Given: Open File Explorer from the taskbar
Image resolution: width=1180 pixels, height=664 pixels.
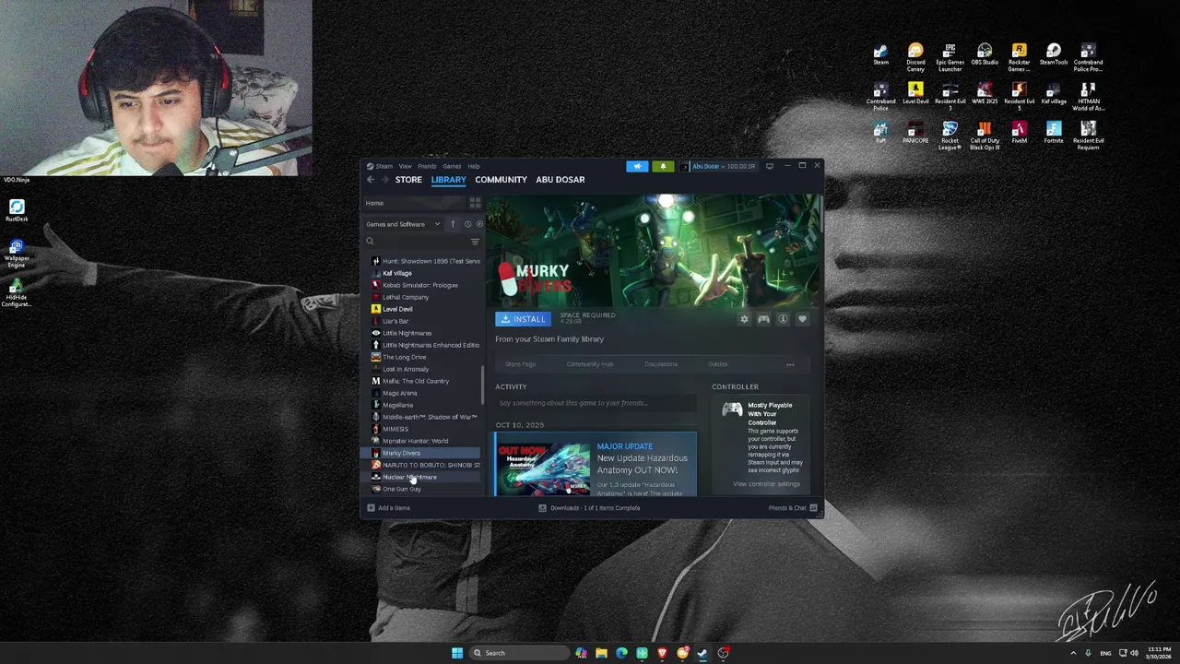Looking at the screenshot, I should [601, 653].
